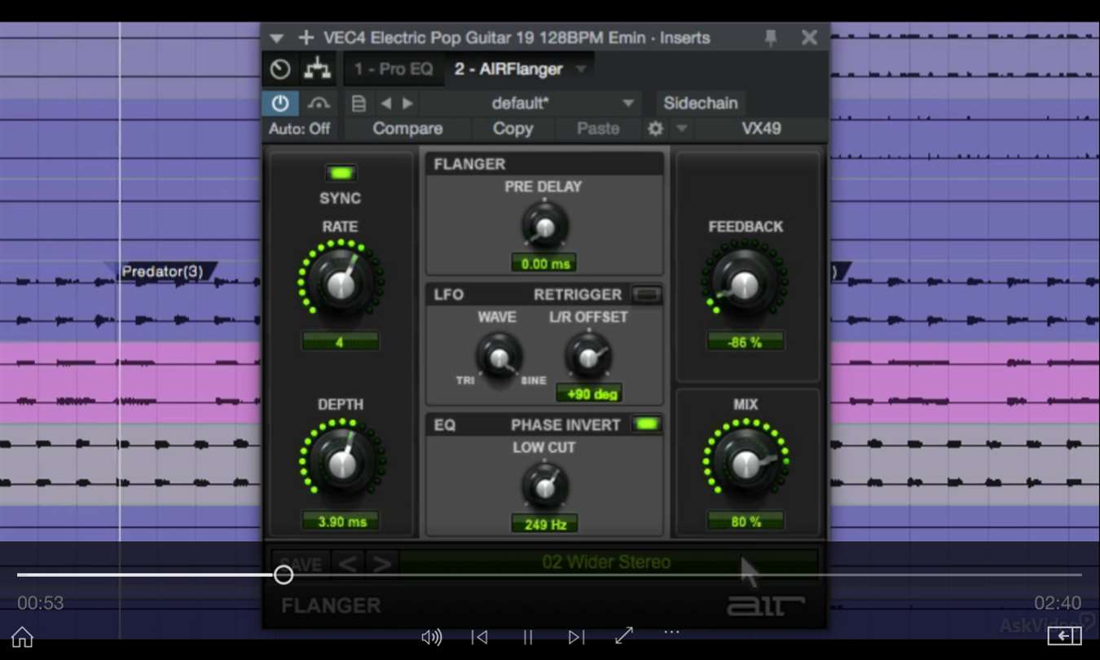The height and width of the screenshot is (660, 1100).
Task: Skip to the next video chapter
Action: click(x=576, y=637)
